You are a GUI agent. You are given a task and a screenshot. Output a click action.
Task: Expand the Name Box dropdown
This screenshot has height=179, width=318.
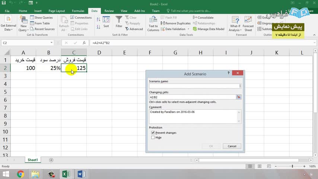[51, 43]
